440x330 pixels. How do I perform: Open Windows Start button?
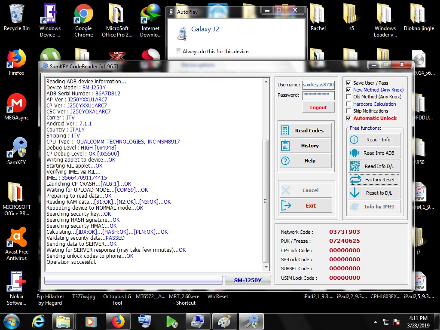(11, 321)
